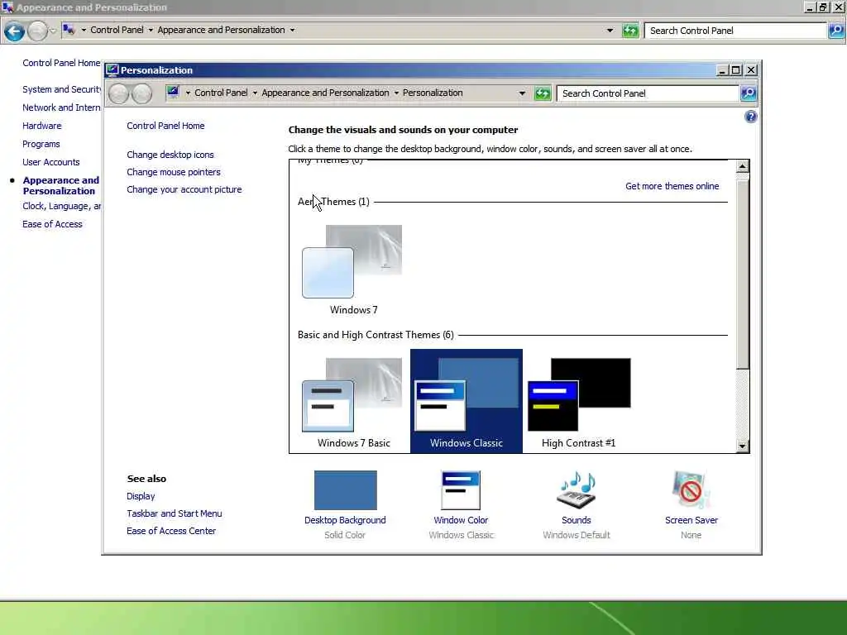Select the Windows 7 Basic theme

[x=352, y=403]
